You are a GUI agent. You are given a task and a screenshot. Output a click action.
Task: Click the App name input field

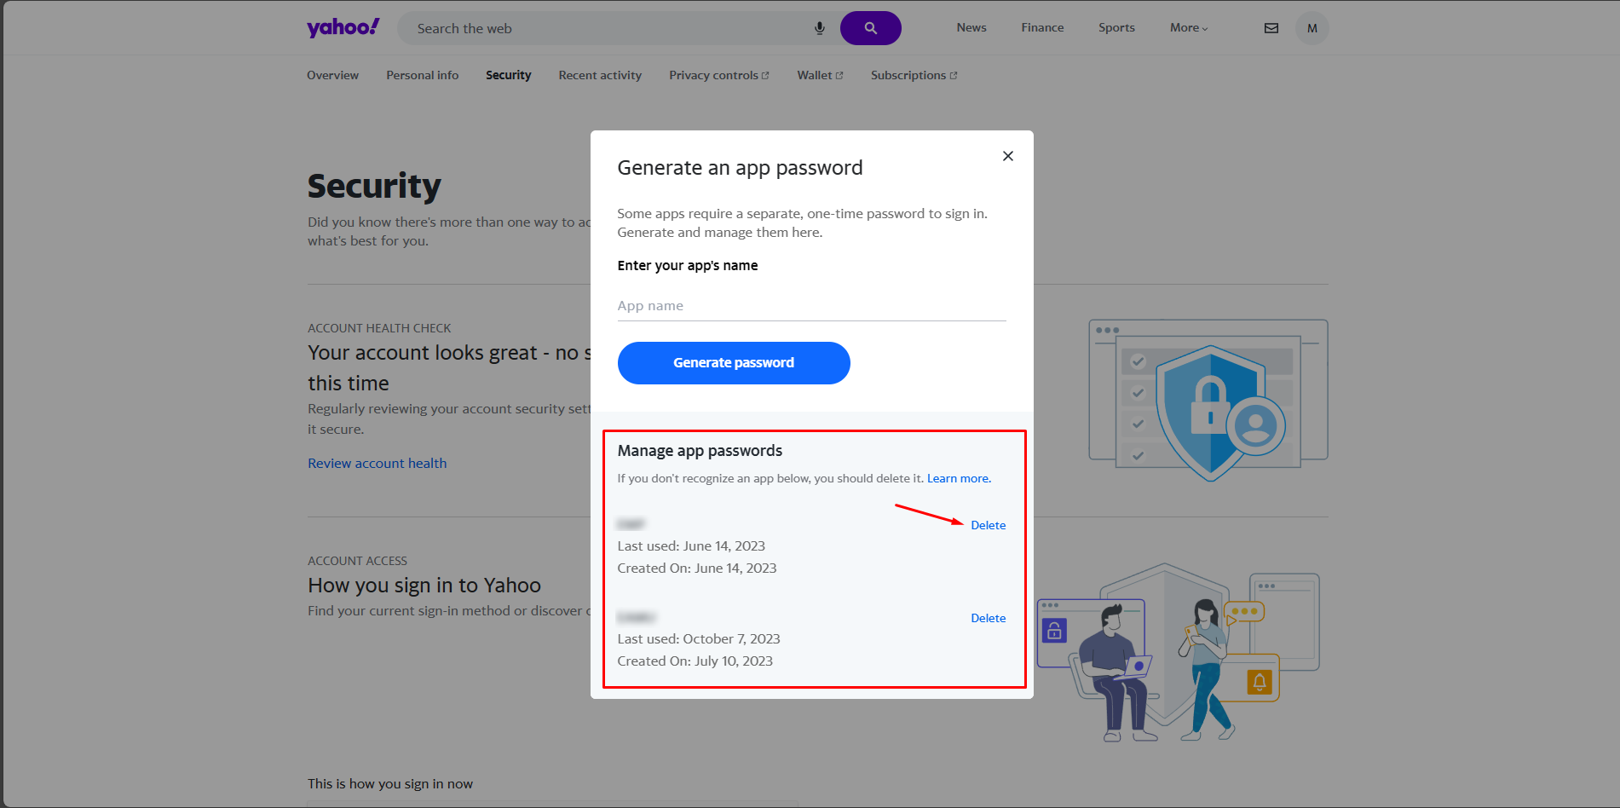click(x=811, y=306)
